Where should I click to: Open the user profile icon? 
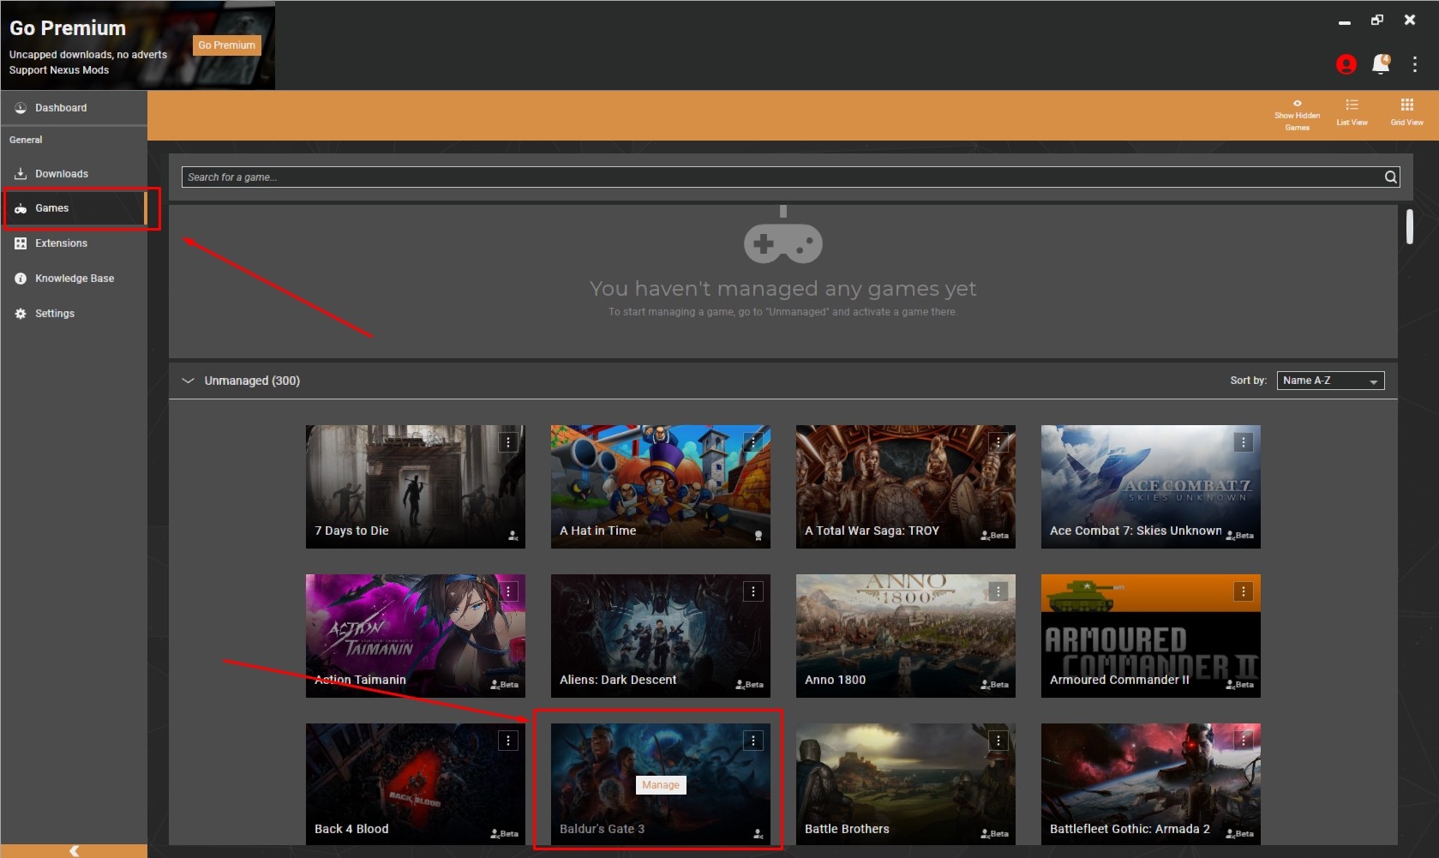(x=1346, y=64)
